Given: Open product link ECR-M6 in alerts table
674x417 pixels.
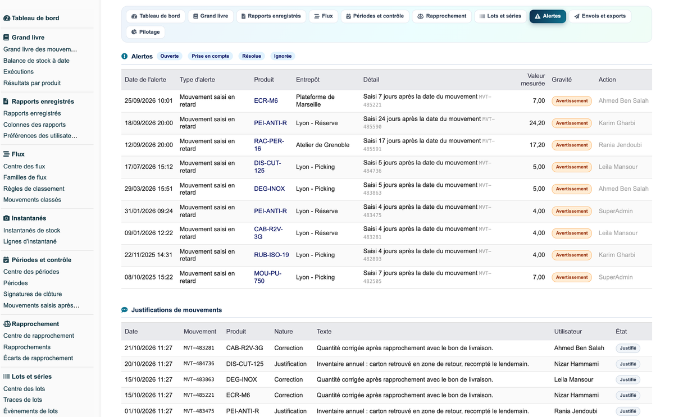Looking at the screenshot, I should (x=266, y=101).
